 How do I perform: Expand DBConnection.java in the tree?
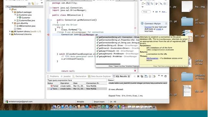coord(15,26)
